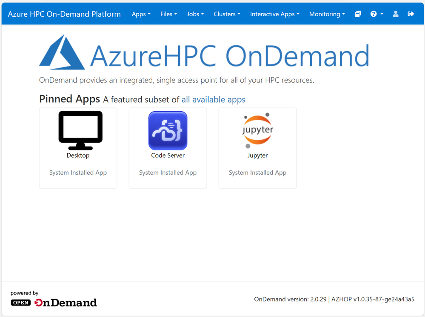Click the Code Server app label
The width and height of the screenshot is (425, 317).
(x=168, y=155)
